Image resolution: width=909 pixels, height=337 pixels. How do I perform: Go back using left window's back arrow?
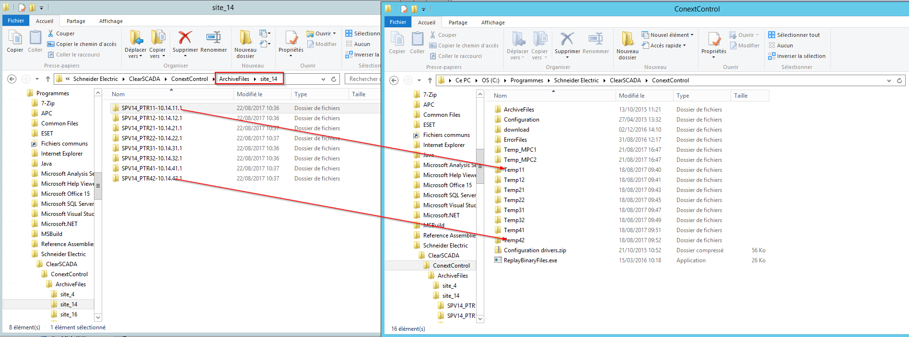click(x=12, y=79)
